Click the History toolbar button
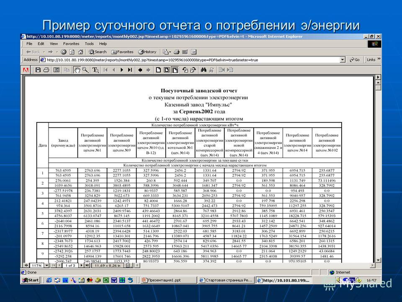 pyautogui.click(x=147, y=52)
